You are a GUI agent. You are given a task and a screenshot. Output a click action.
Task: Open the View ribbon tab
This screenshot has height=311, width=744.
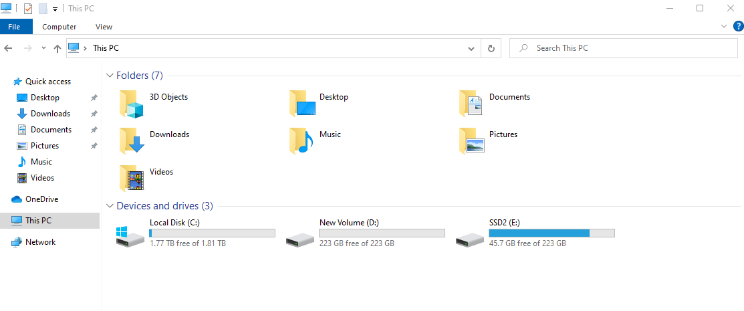tap(104, 27)
